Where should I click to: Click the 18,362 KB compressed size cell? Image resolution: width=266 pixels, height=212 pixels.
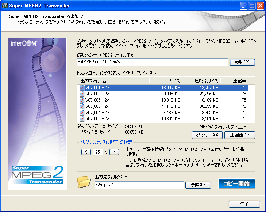[x=209, y=113]
